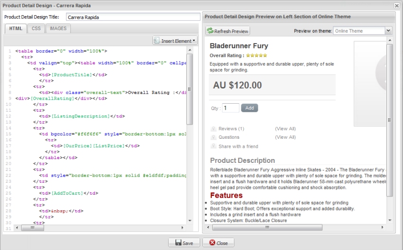Screen dimensions: 403x250
Task: Click the &nbsp; code on line 28
Action: [x=60, y=211]
